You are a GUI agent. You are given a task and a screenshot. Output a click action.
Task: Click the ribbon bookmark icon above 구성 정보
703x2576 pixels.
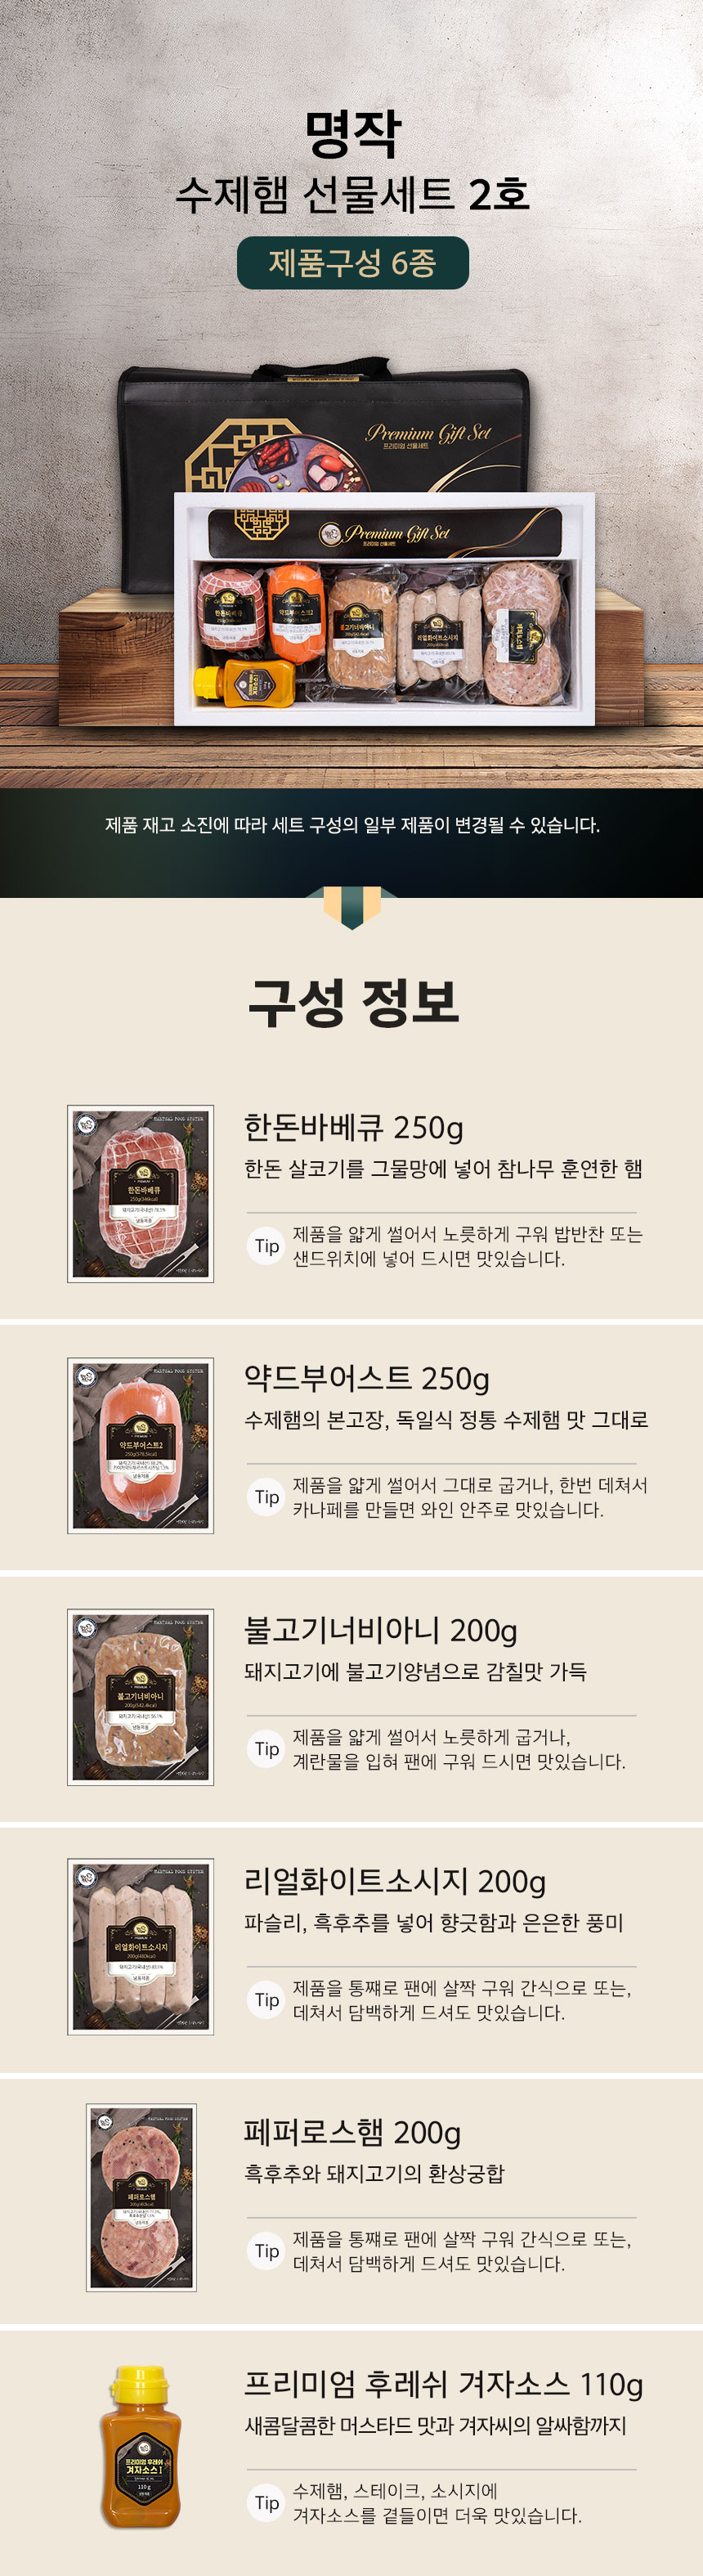(352, 907)
